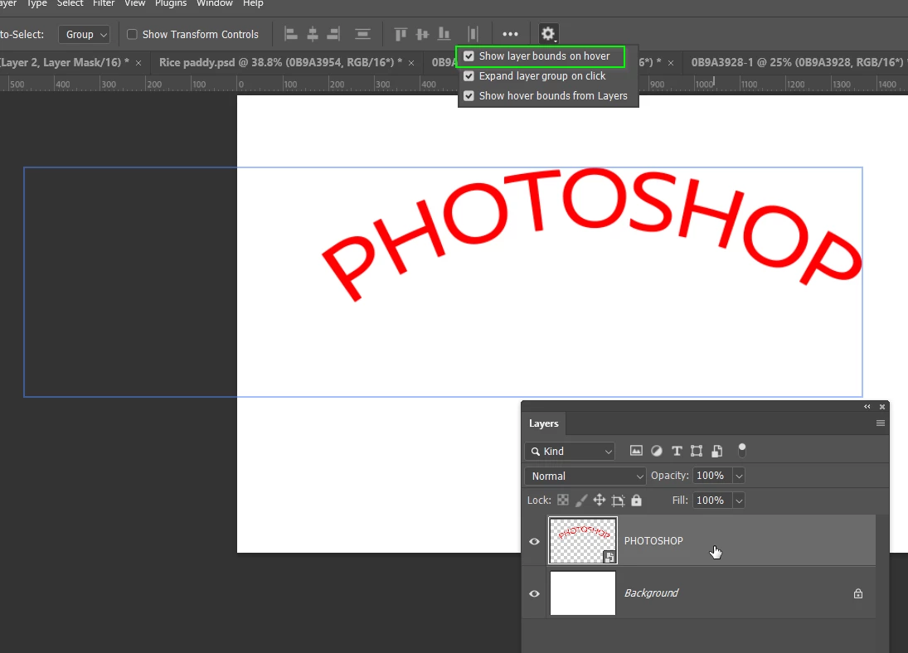Viewport: 908px width, 653px height.
Task: Open the Plugins menu
Action: point(171,3)
